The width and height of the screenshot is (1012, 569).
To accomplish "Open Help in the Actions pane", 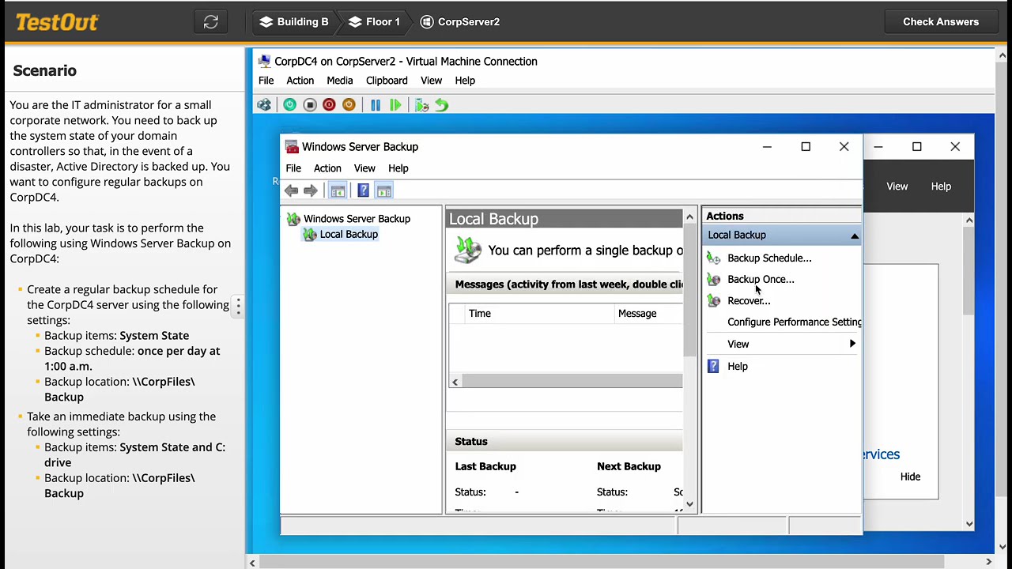I will [738, 366].
